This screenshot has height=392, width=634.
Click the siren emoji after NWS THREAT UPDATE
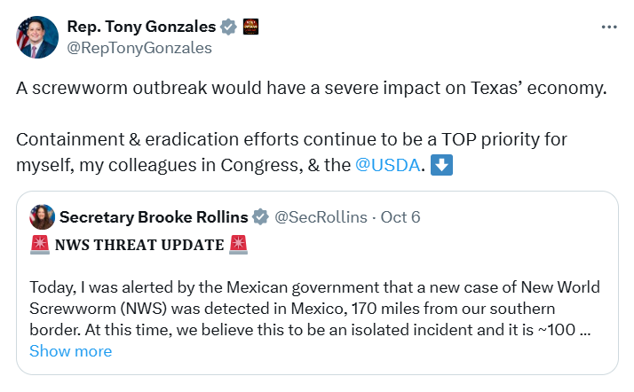click(238, 245)
